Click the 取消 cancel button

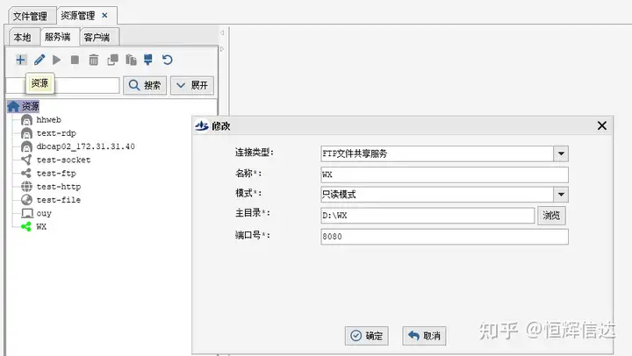pos(424,336)
